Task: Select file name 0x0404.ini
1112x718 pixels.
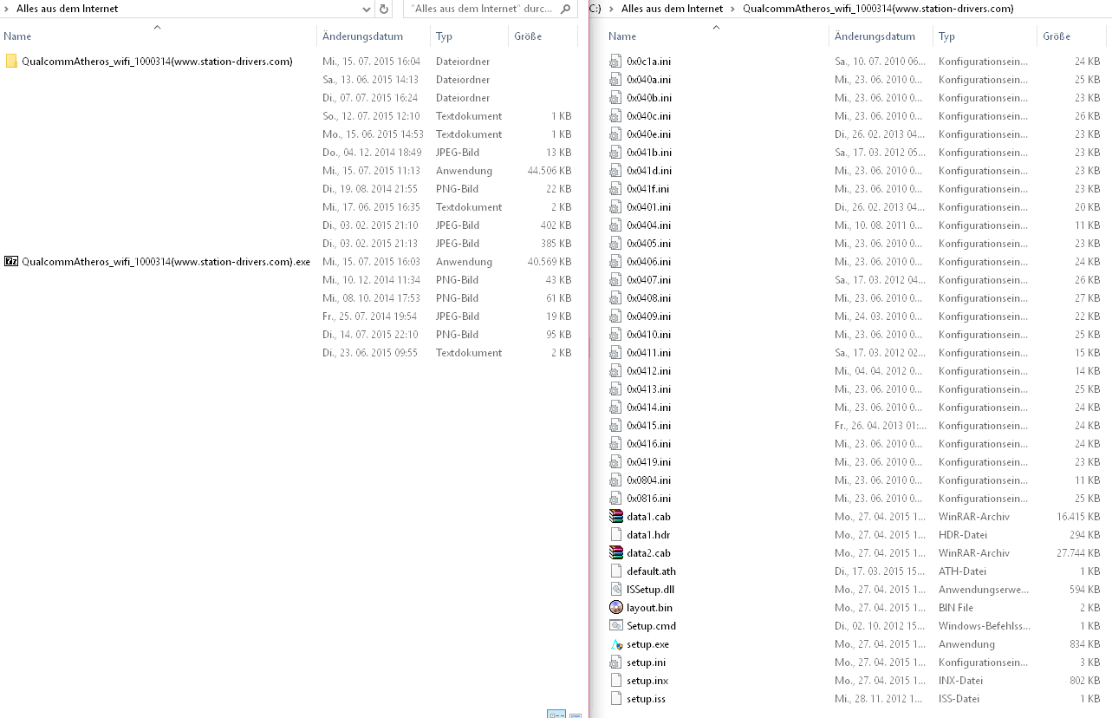Action: tap(649, 225)
